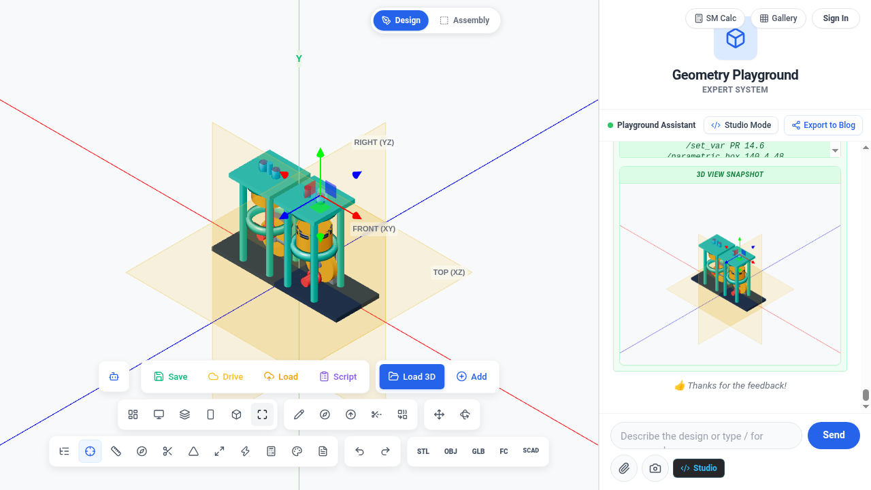Image resolution: width=871 pixels, height=490 pixels.
Task: Open the Script button
Action: 338,376
